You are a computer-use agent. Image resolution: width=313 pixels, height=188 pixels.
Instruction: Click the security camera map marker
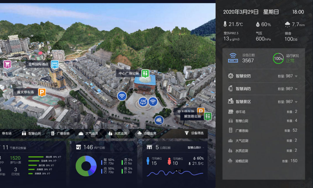pos(159,120)
